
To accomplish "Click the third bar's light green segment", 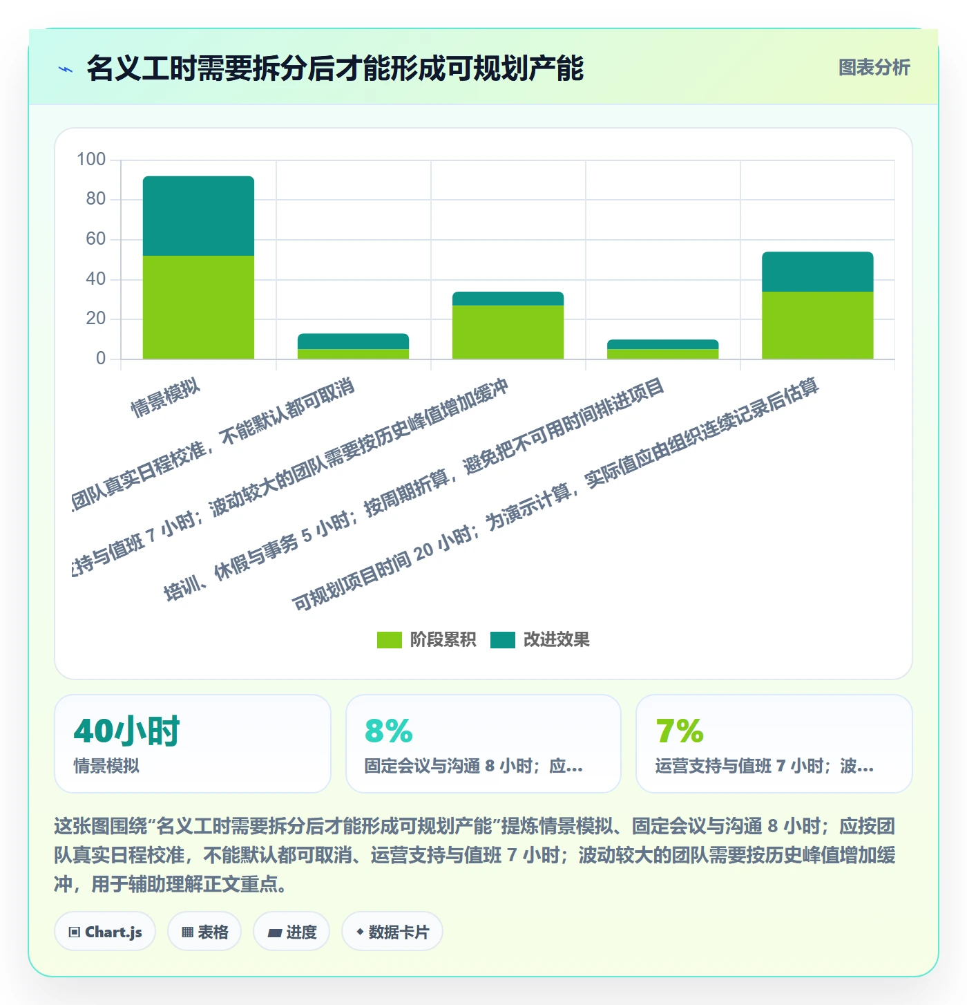I will click(x=508, y=332).
